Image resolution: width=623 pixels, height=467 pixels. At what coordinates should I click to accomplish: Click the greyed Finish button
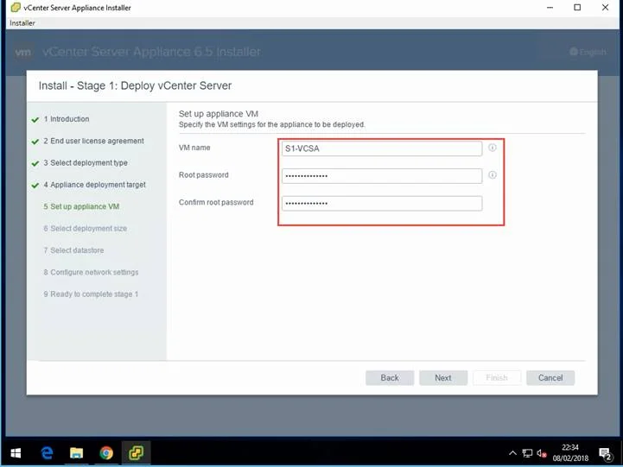[x=497, y=378]
